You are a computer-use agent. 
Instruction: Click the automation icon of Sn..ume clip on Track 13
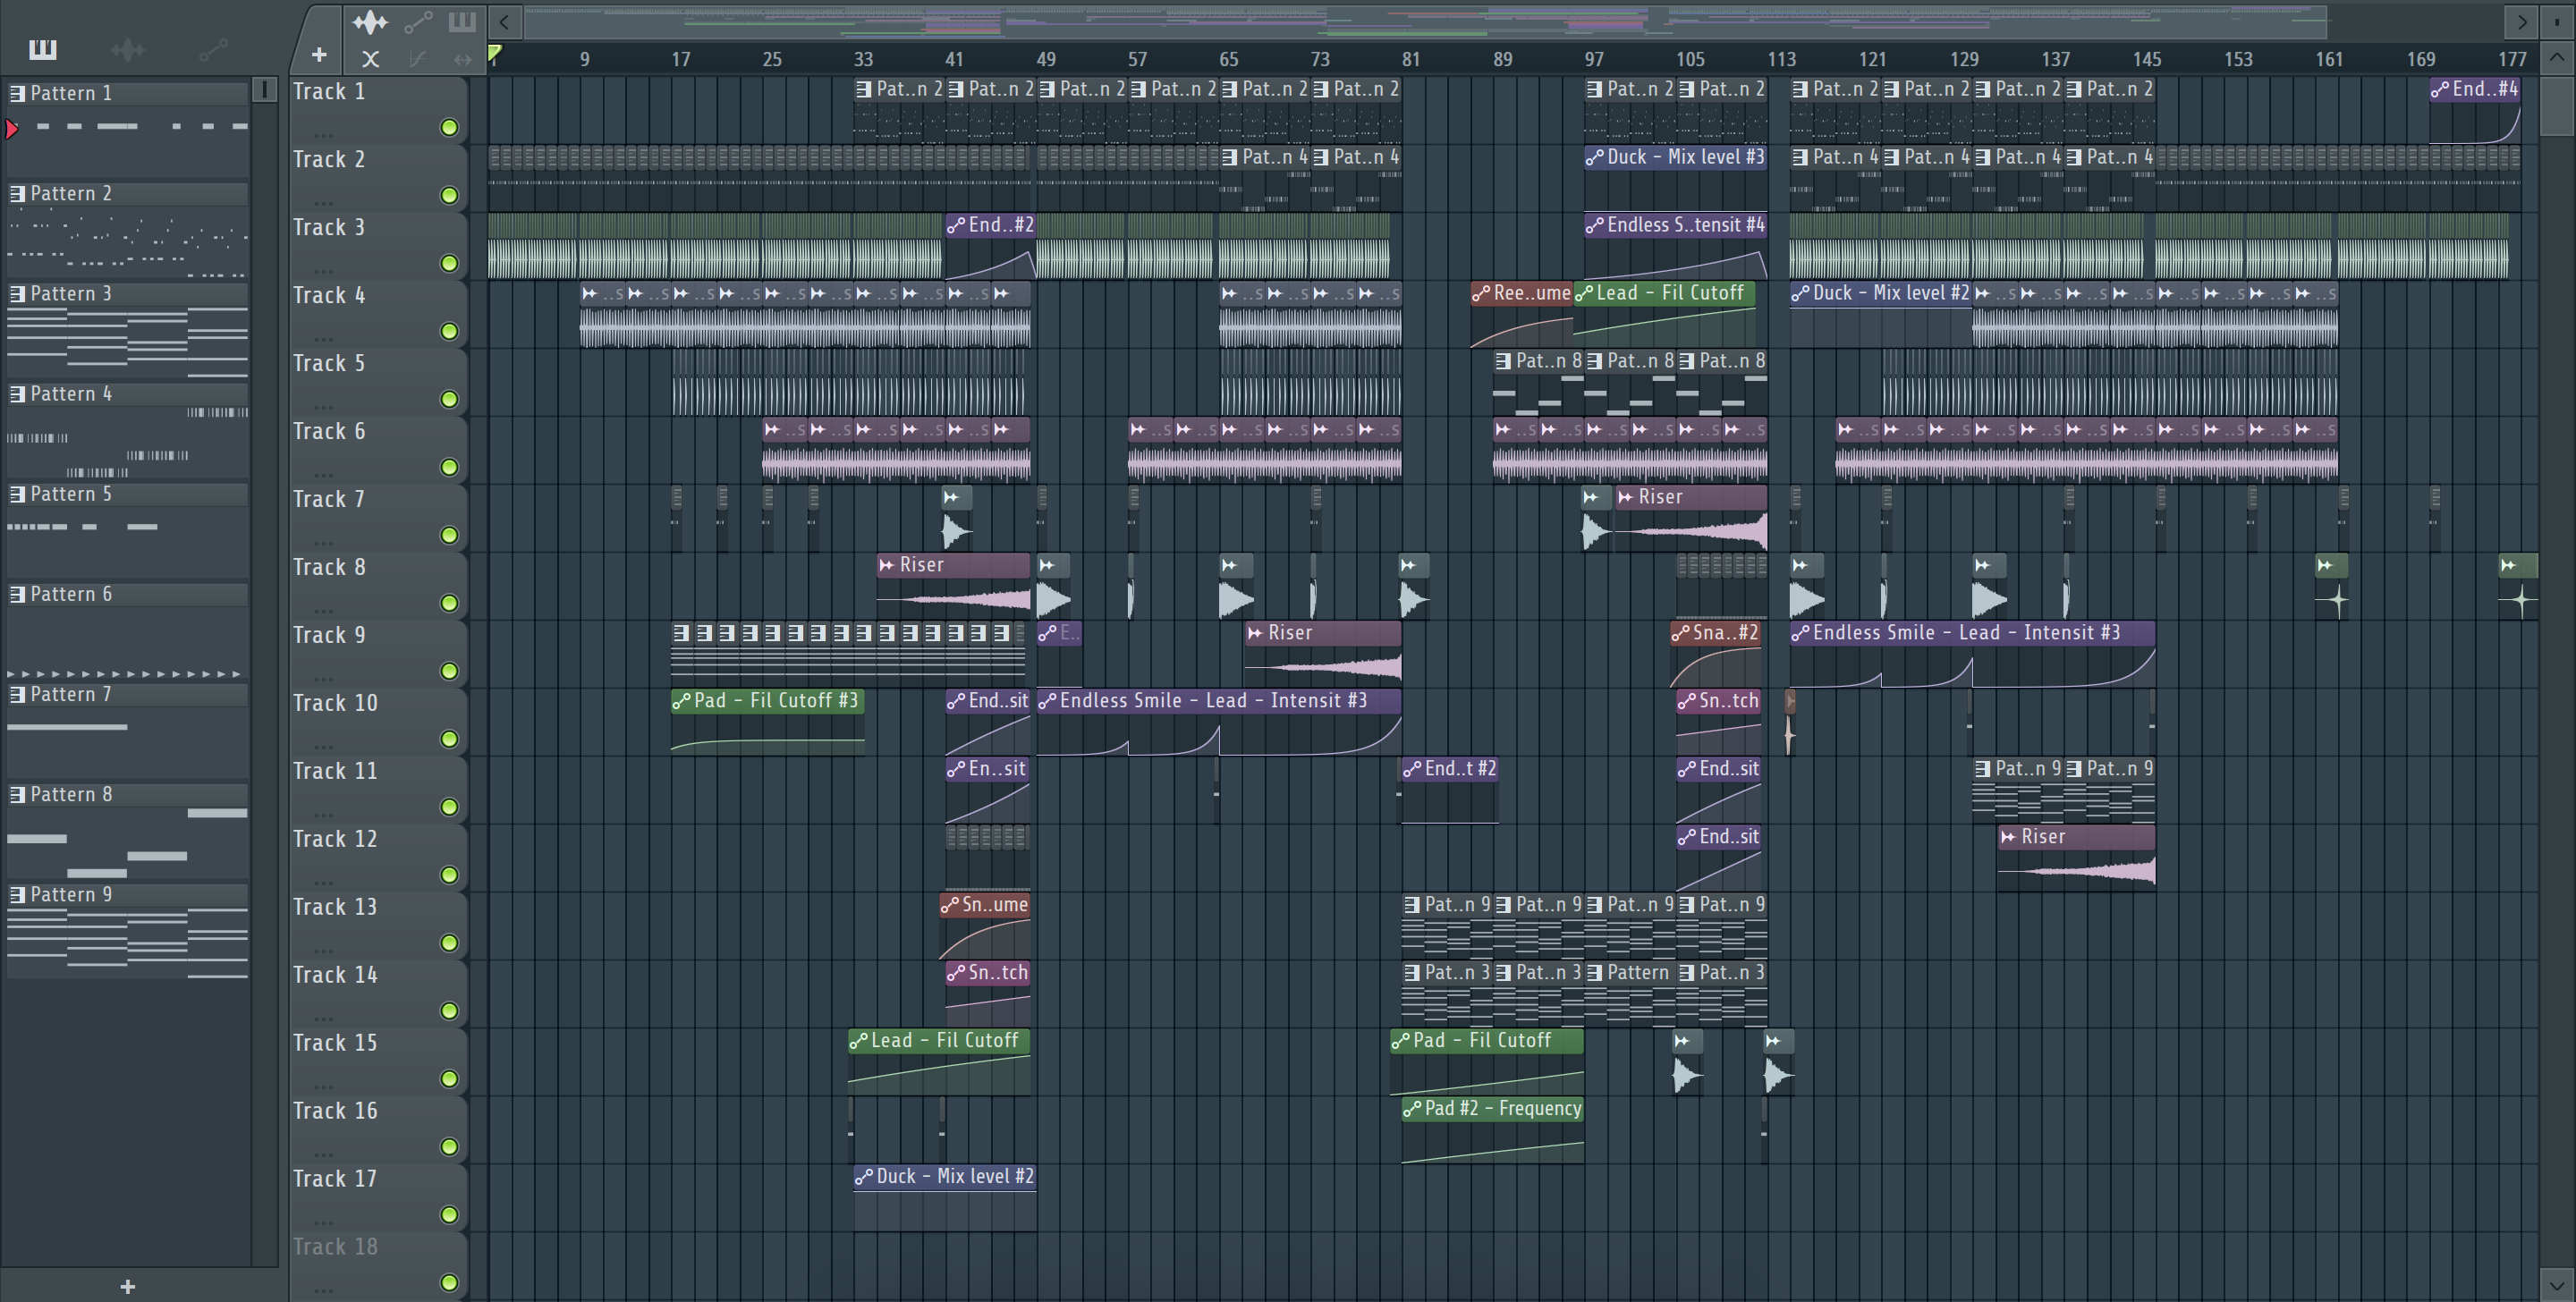pyautogui.click(x=950, y=904)
